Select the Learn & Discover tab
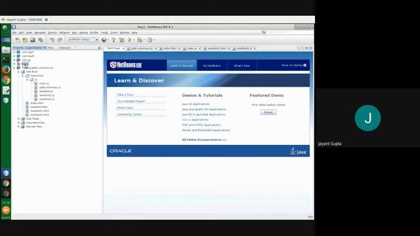 tap(182, 66)
